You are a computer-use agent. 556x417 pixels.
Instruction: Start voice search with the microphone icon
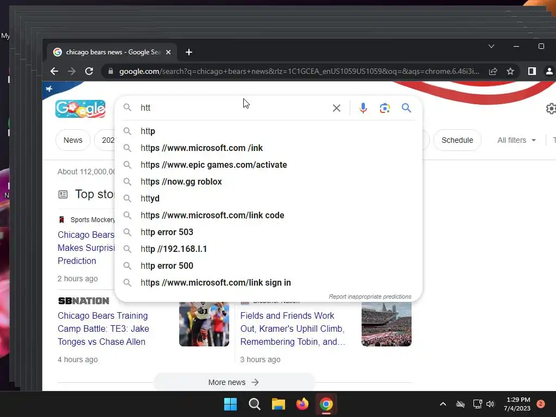[363, 108]
